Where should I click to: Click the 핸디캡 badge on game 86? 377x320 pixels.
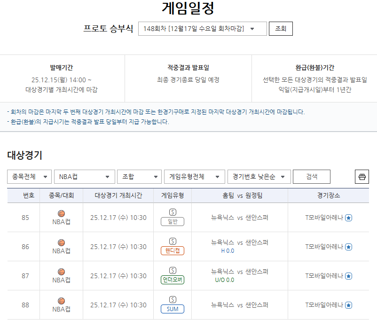tap(172, 251)
